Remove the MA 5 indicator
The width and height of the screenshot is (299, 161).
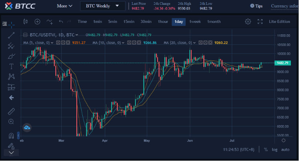68,42
